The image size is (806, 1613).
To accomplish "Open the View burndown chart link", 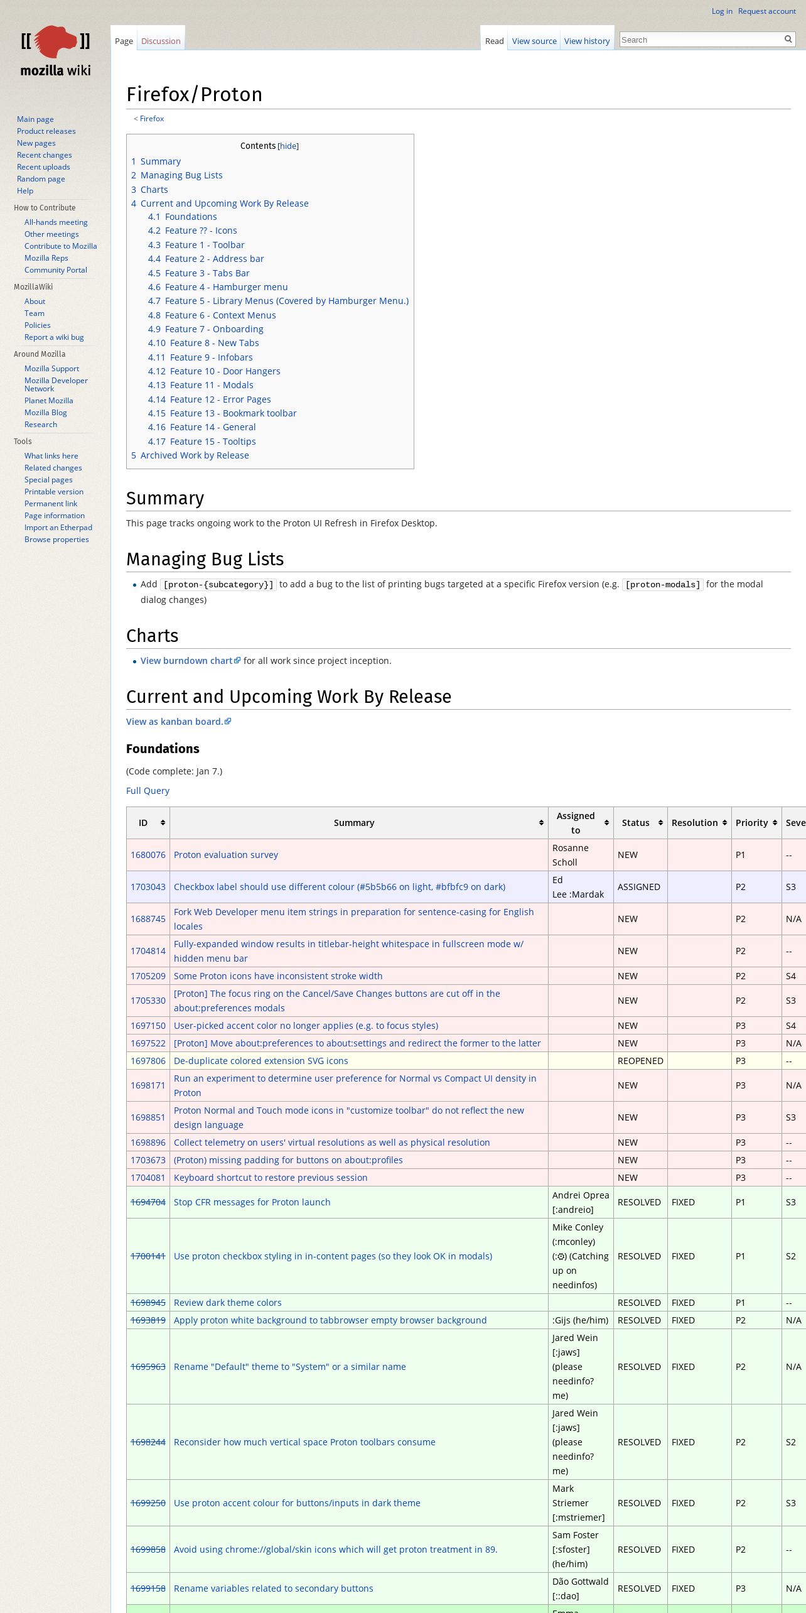I will [190, 661].
